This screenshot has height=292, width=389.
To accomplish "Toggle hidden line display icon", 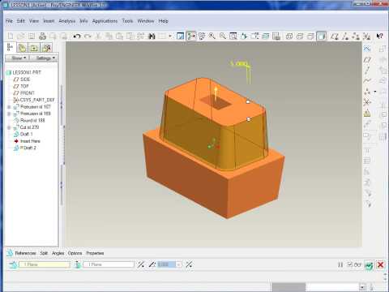I will (x=300, y=36).
